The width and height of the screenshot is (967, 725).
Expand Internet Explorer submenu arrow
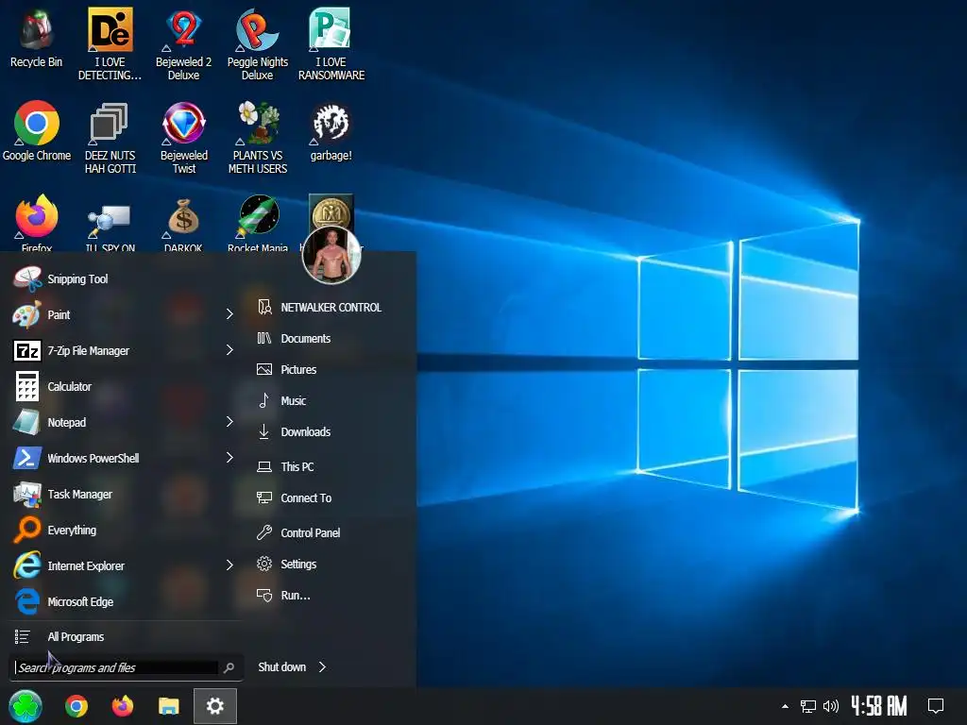coord(229,565)
